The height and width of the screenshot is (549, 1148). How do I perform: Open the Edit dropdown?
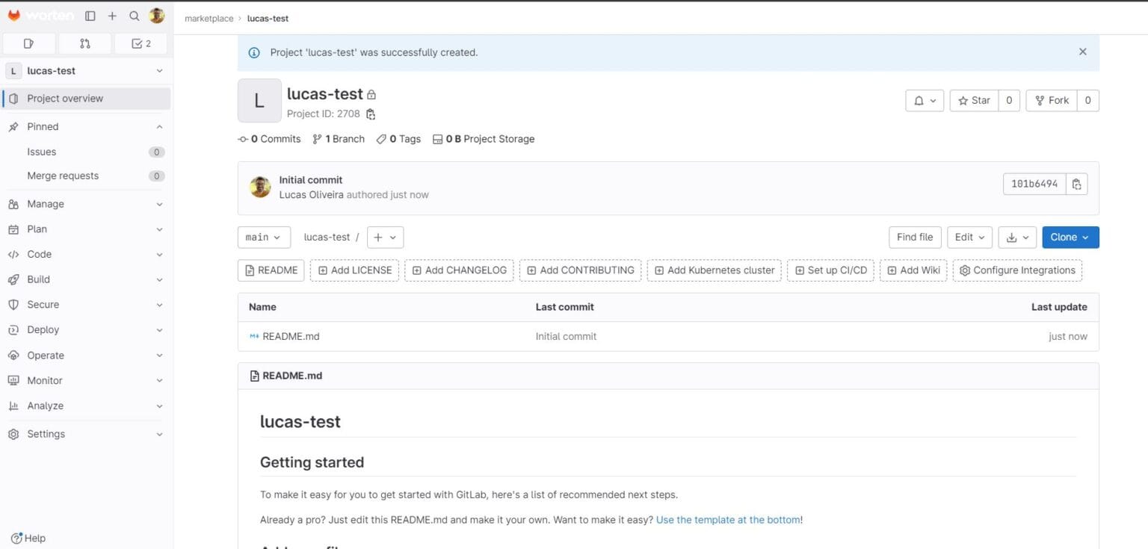click(x=969, y=237)
